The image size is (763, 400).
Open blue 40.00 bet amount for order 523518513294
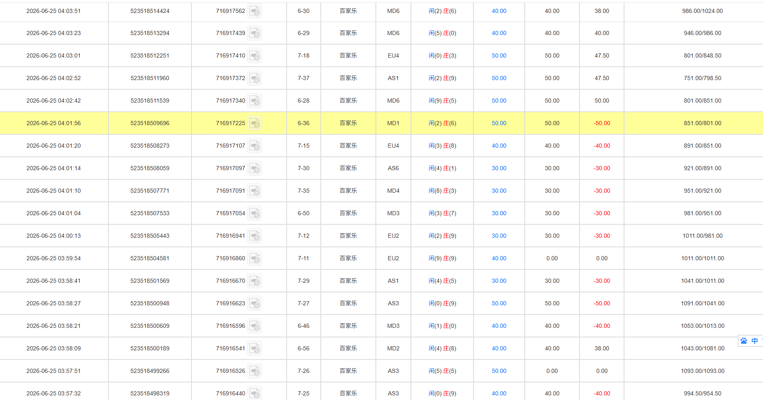click(499, 33)
